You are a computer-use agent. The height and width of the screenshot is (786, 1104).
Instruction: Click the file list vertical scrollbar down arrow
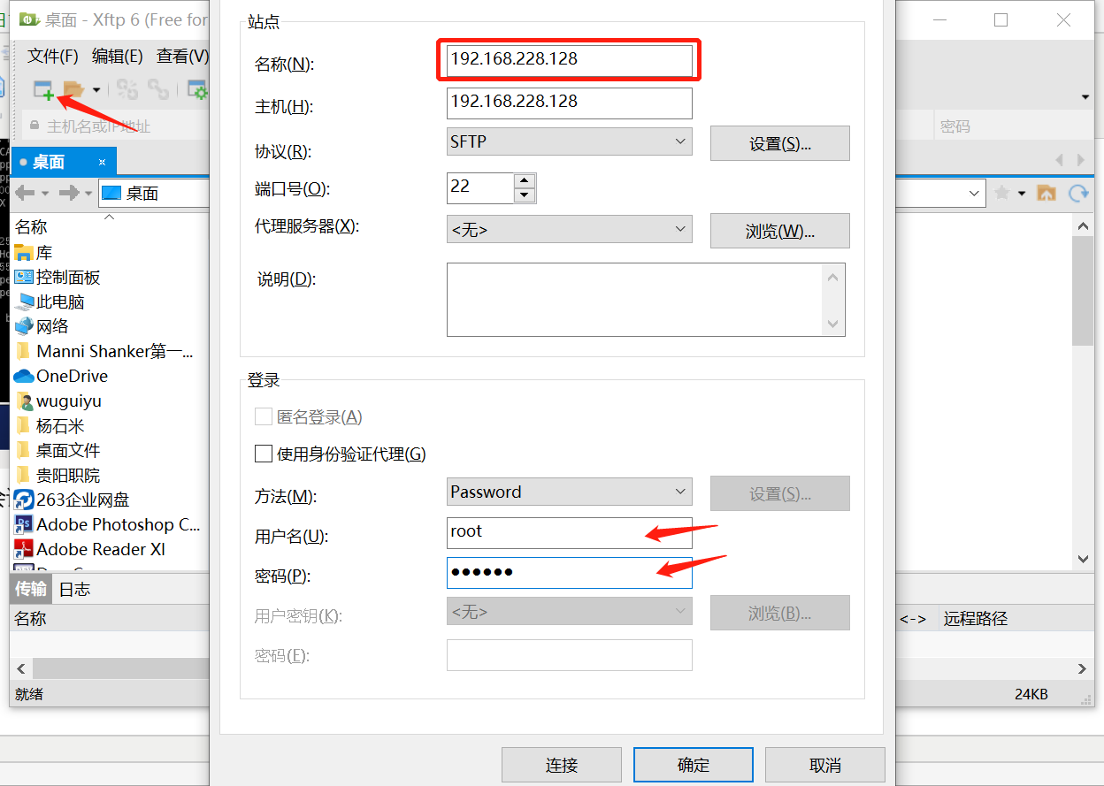click(1083, 560)
